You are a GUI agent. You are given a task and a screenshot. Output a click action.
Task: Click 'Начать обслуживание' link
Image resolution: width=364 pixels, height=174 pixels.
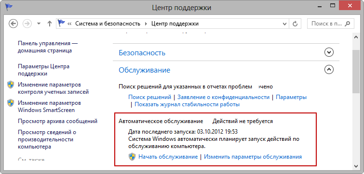[x=168, y=157]
